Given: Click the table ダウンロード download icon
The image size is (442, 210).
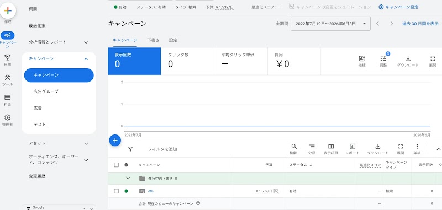Looking at the screenshot, I should coord(378,147).
